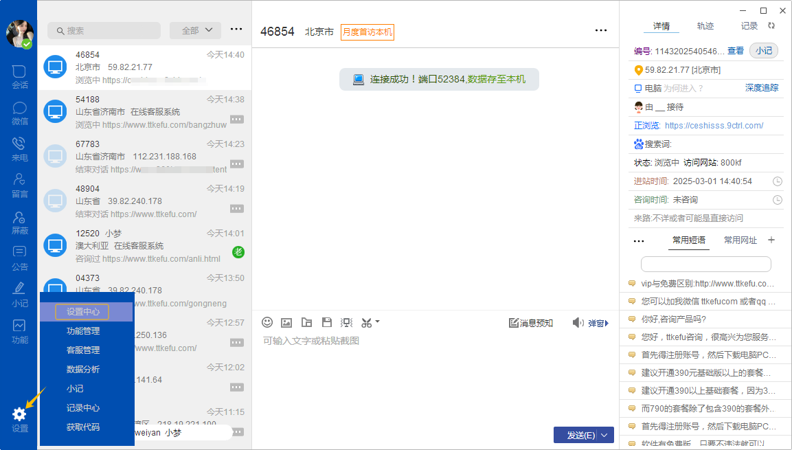792x450 pixels.
Task: Open the 屏蔽 blocking panel
Action: tap(19, 223)
